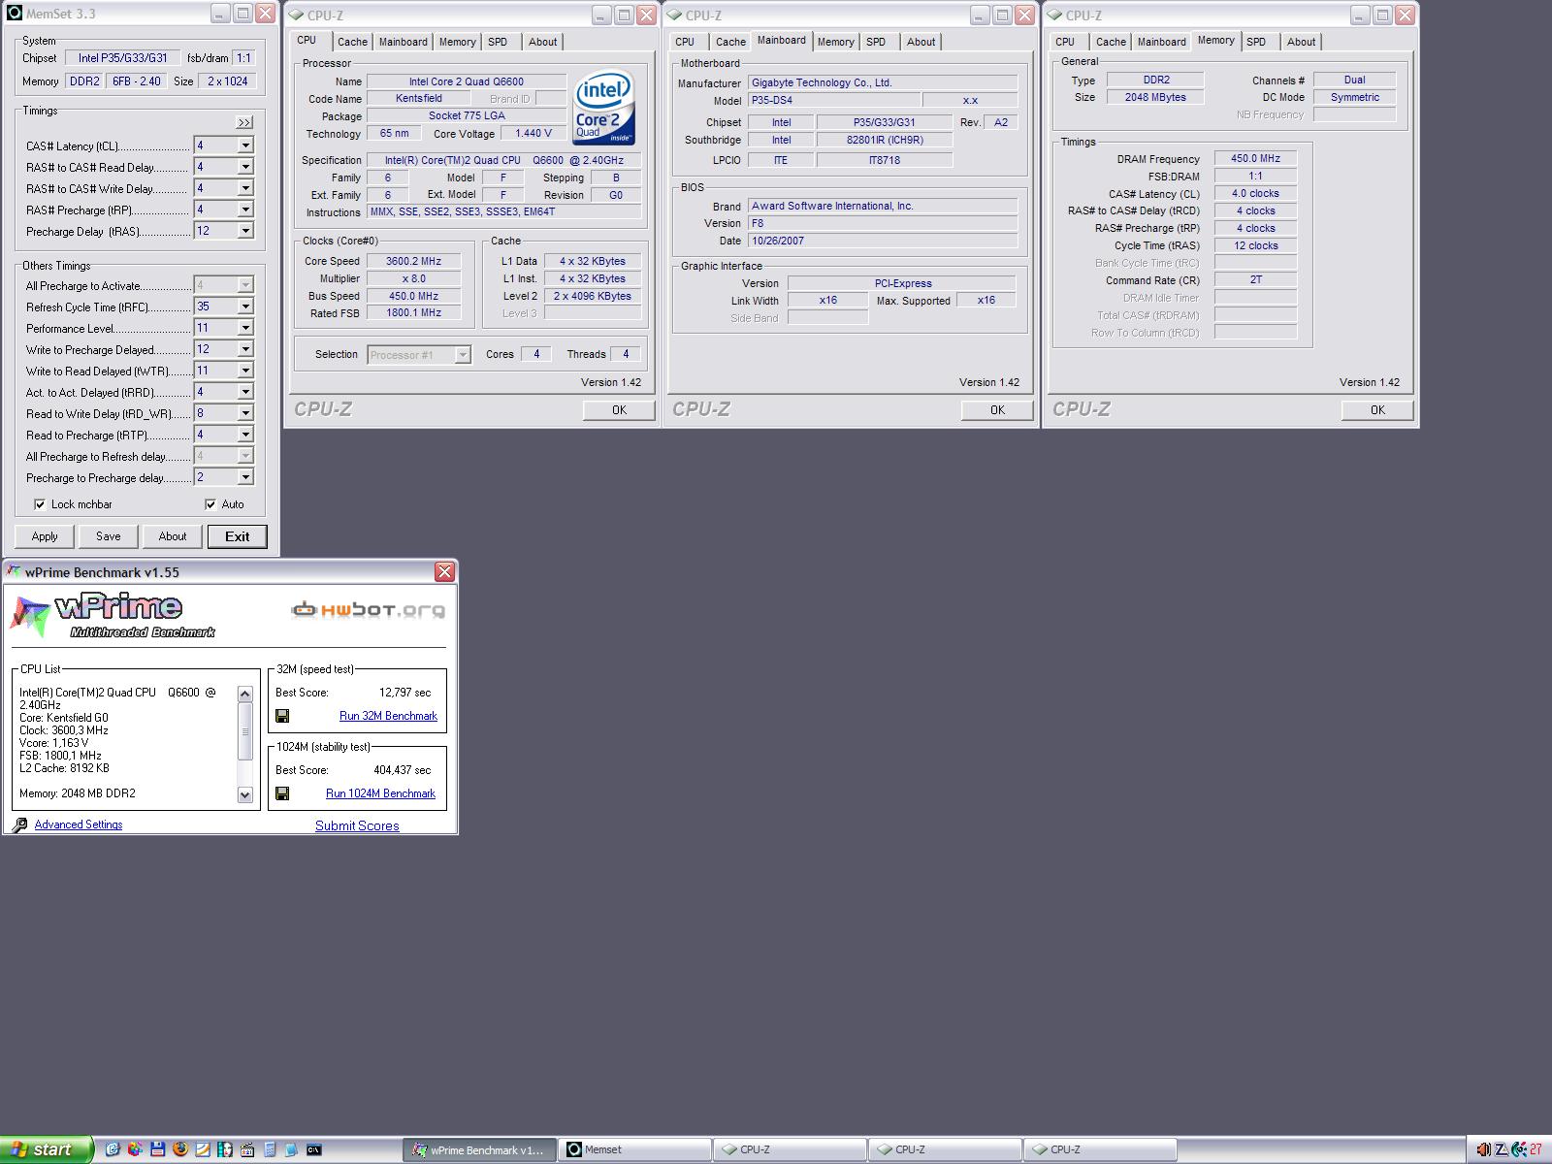Click the DRAM Frequency value 450.0 MHz

[x=1255, y=158]
